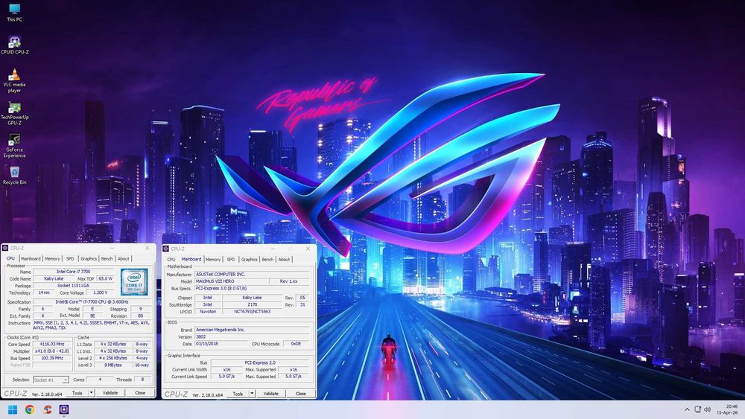Click Close button in the CPU-Z mainboard window
This screenshot has height=419, width=745.
(x=301, y=394)
